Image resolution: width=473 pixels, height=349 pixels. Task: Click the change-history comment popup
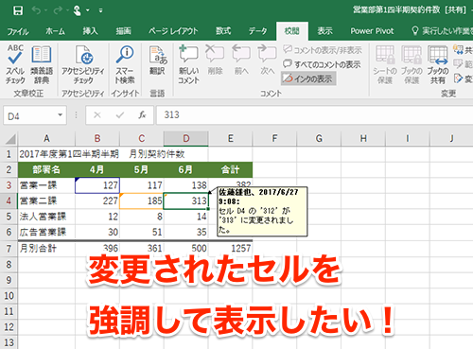262,211
